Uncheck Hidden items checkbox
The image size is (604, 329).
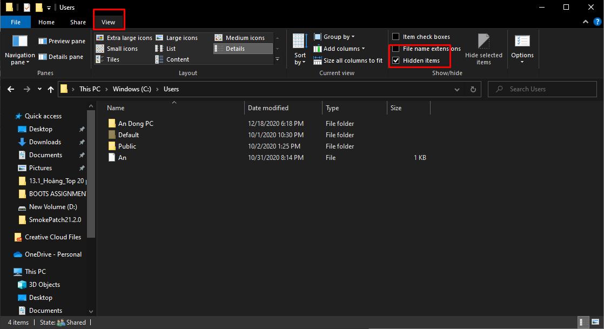point(395,61)
